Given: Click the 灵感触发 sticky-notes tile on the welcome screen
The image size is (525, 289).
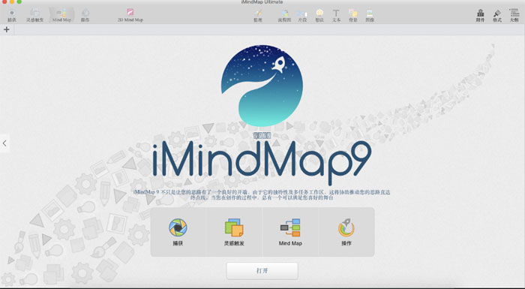Looking at the screenshot, I should click(234, 232).
